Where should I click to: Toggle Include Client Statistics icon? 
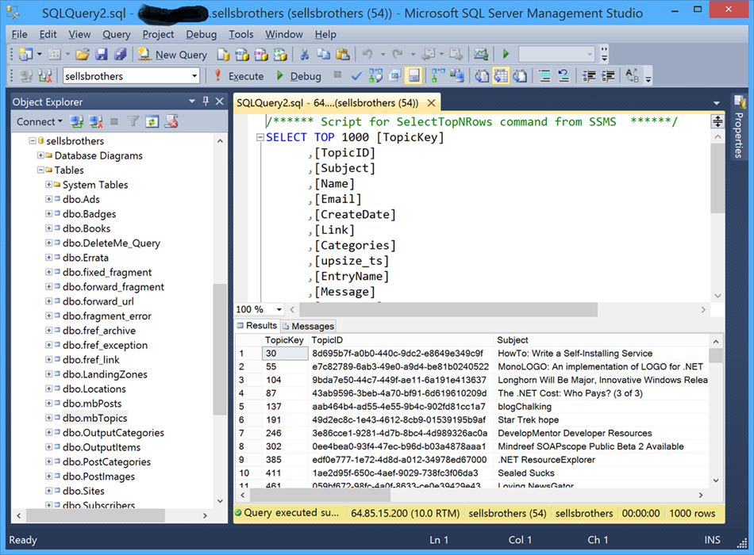pyautogui.click(x=457, y=76)
